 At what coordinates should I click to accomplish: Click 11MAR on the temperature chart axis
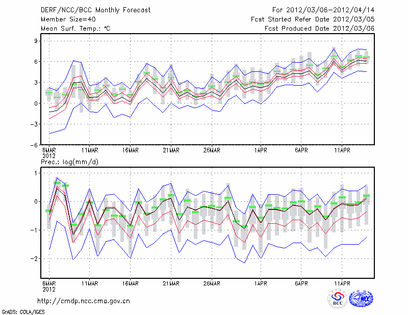(x=89, y=150)
